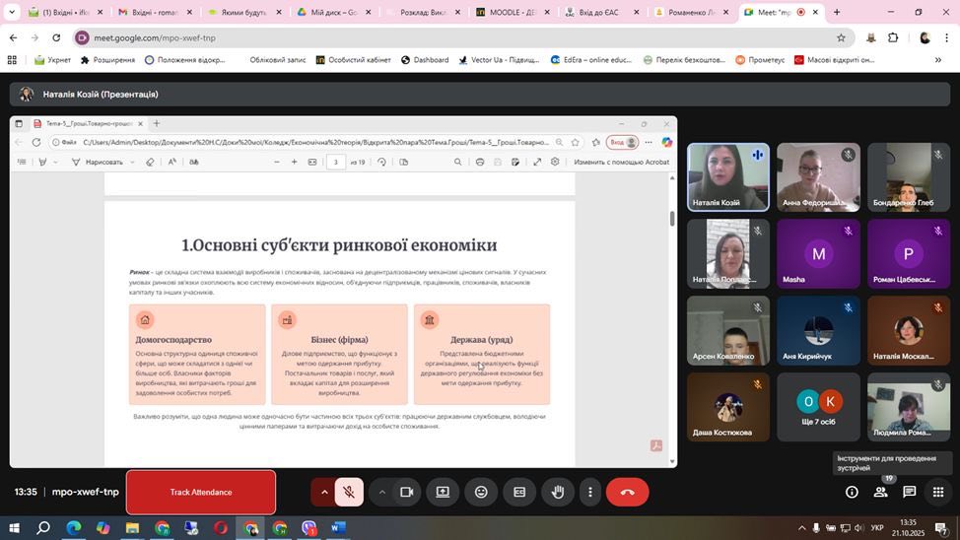Open Chrome three-dot menu
This screenshot has width=960, height=540.
click(946, 38)
